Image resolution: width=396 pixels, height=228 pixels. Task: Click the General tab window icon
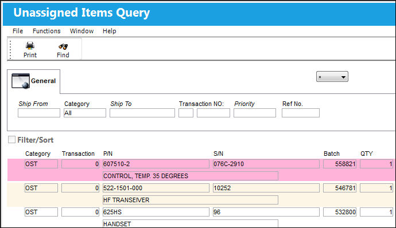[x=21, y=81]
